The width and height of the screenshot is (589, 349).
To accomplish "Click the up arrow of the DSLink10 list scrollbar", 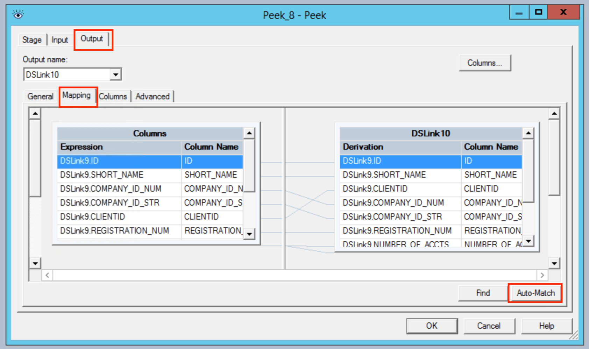I will point(528,133).
